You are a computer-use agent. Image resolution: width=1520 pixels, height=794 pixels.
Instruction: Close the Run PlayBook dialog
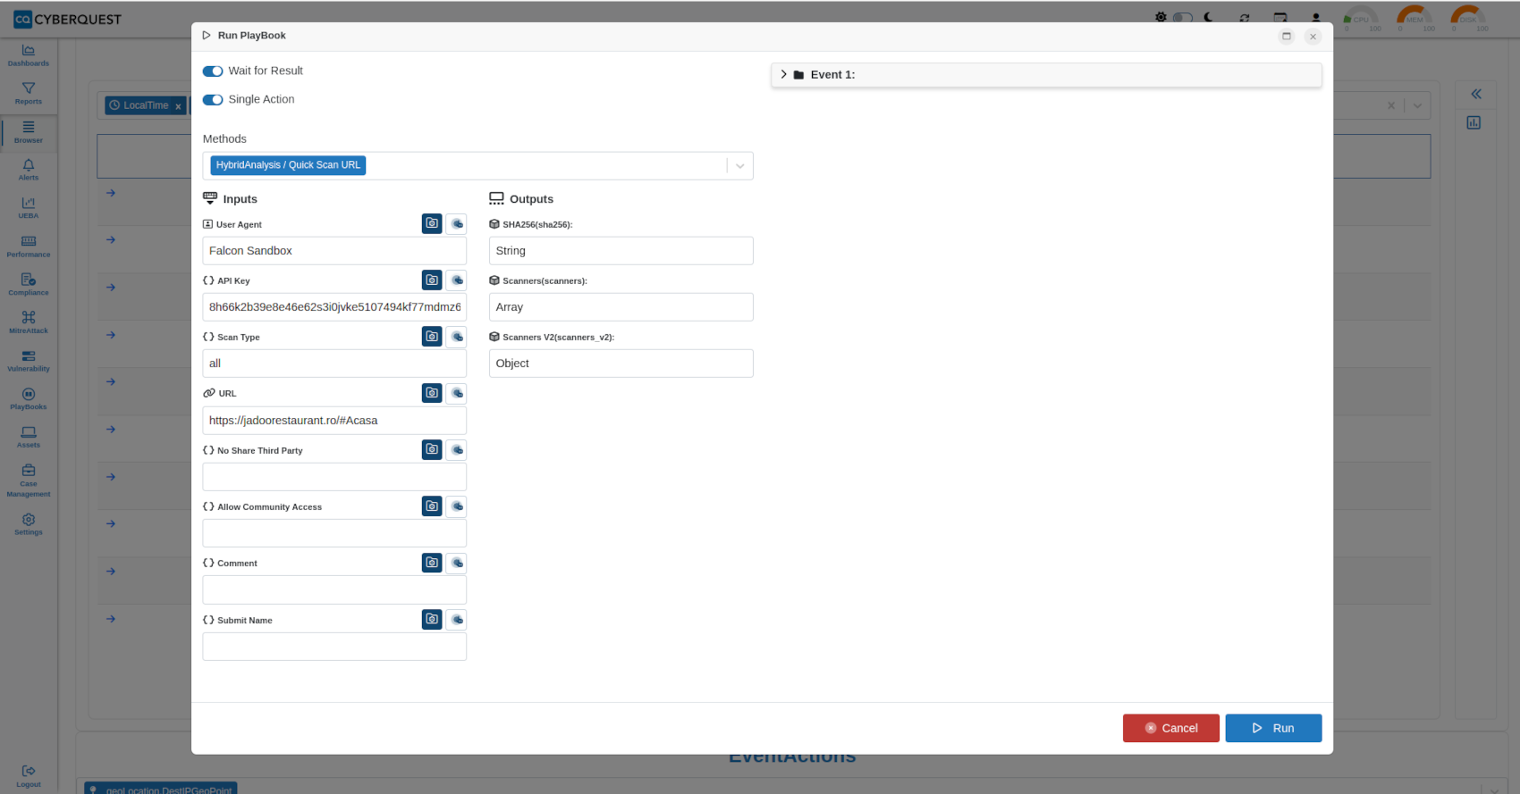click(1313, 37)
